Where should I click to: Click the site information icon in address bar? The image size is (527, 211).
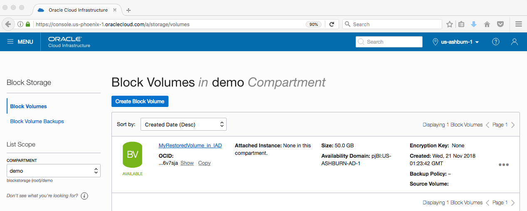click(20, 24)
